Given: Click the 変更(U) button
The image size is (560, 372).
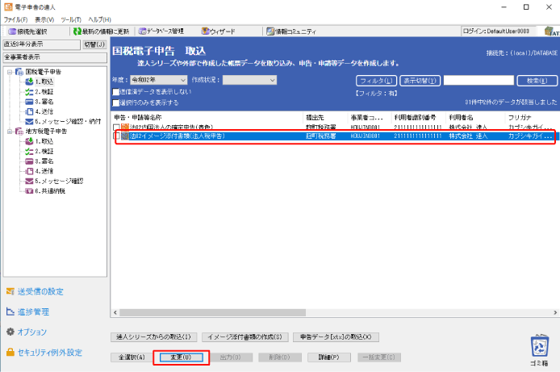Looking at the screenshot, I should [x=182, y=357].
